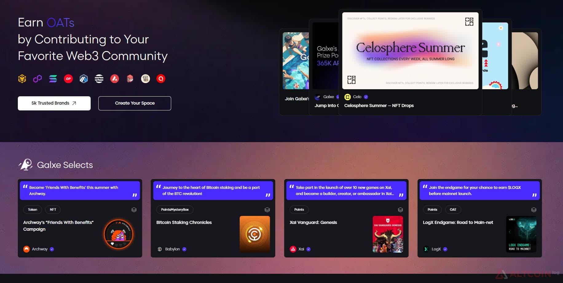
Task: Open Archway's "Friends With Benefits" Campaign title
Action: point(58,226)
